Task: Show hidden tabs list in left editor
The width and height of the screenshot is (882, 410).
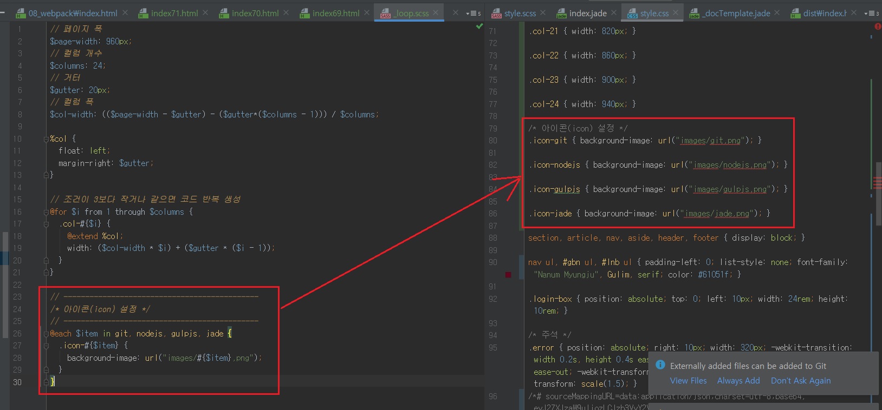Action: [474, 13]
